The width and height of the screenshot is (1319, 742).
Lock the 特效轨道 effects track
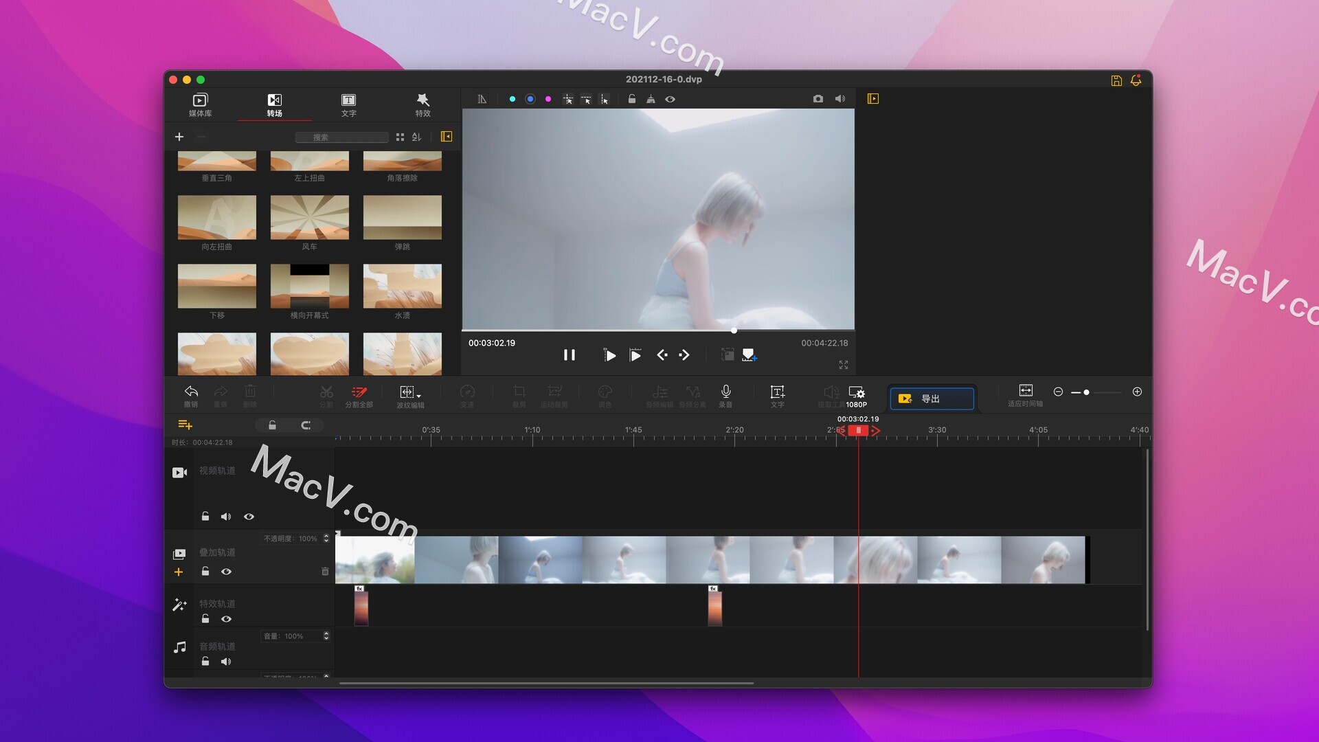pos(205,619)
